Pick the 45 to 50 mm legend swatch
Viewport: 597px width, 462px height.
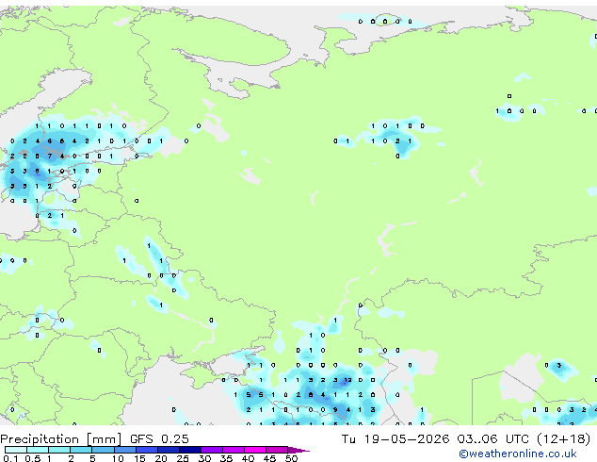click(x=277, y=450)
